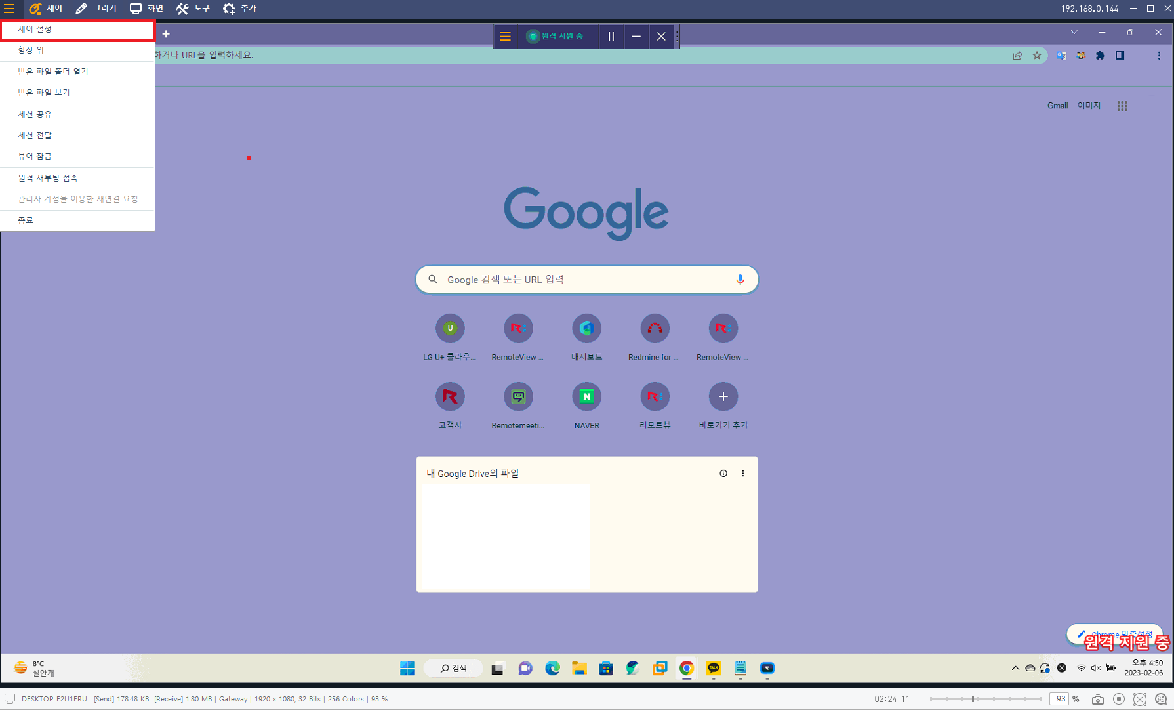Open the 리모트뷰 shortcut

click(655, 407)
